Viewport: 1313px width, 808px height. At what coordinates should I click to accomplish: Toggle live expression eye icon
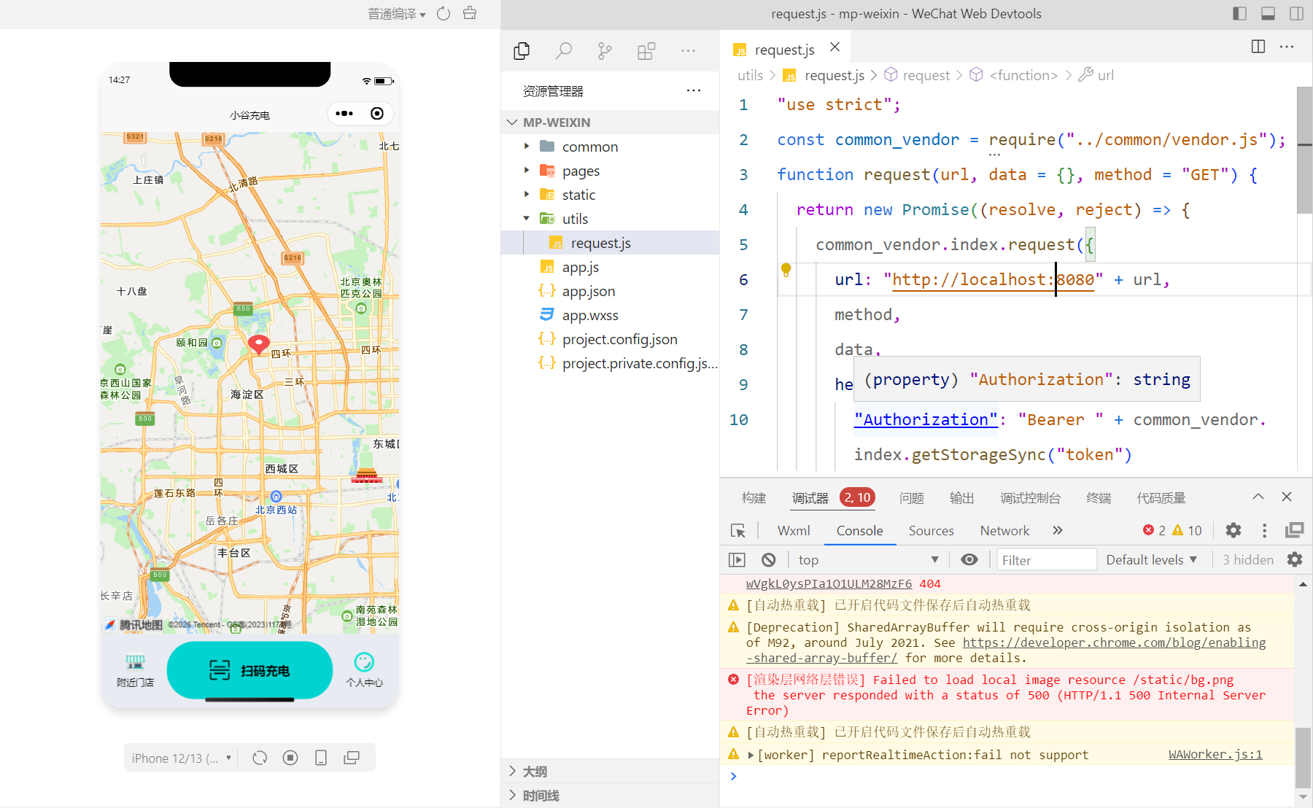(x=969, y=559)
